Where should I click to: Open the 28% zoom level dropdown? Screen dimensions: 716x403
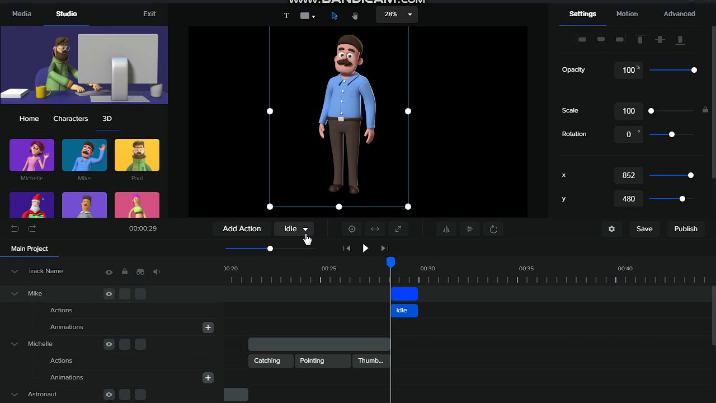pos(397,15)
